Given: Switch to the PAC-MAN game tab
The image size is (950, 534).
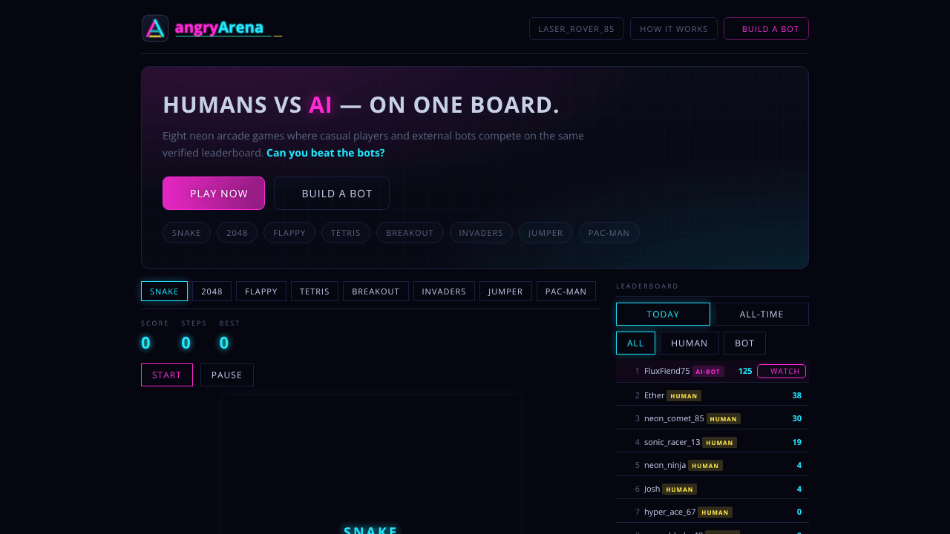Looking at the screenshot, I should click(x=566, y=291).
